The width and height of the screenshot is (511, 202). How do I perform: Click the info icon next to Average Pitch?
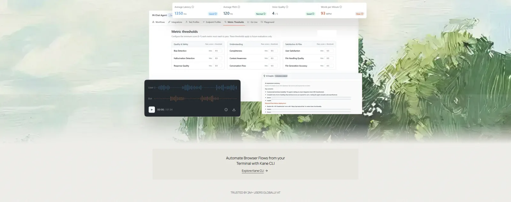coord(239,7)
